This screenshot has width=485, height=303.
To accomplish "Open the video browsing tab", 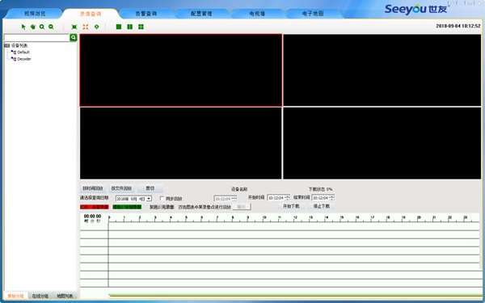I will coord(35,14).
